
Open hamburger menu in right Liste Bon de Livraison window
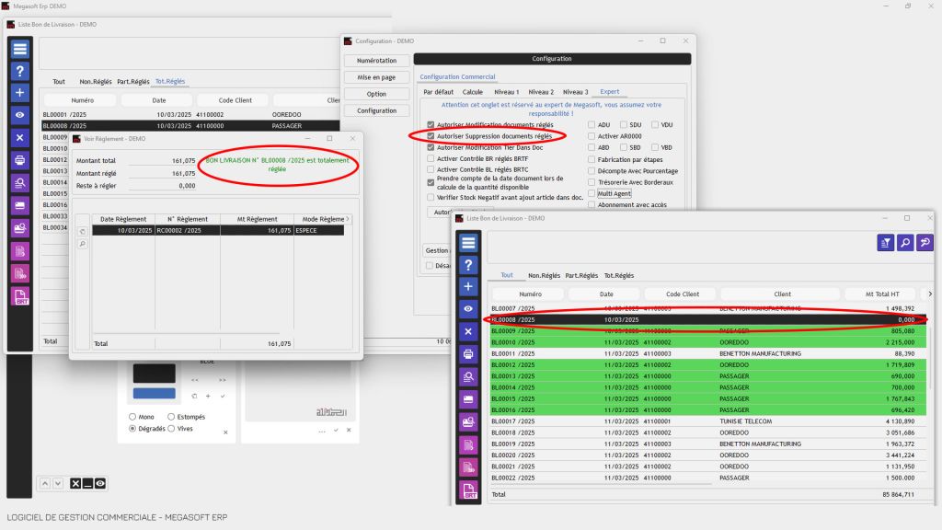coord(468,243)
